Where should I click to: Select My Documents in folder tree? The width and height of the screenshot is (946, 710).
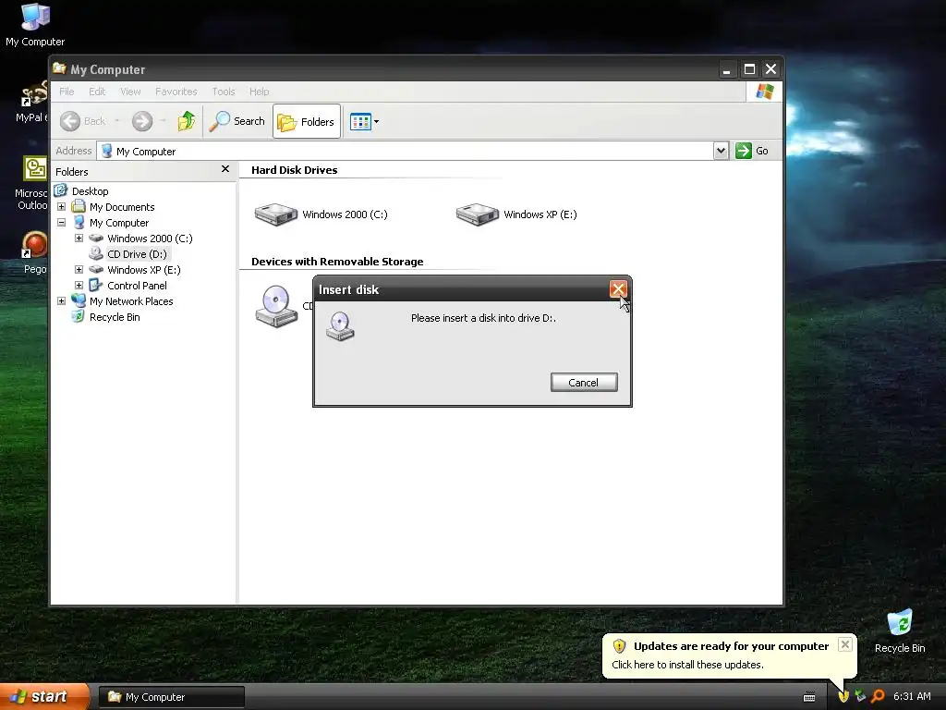tap(122, 207)
